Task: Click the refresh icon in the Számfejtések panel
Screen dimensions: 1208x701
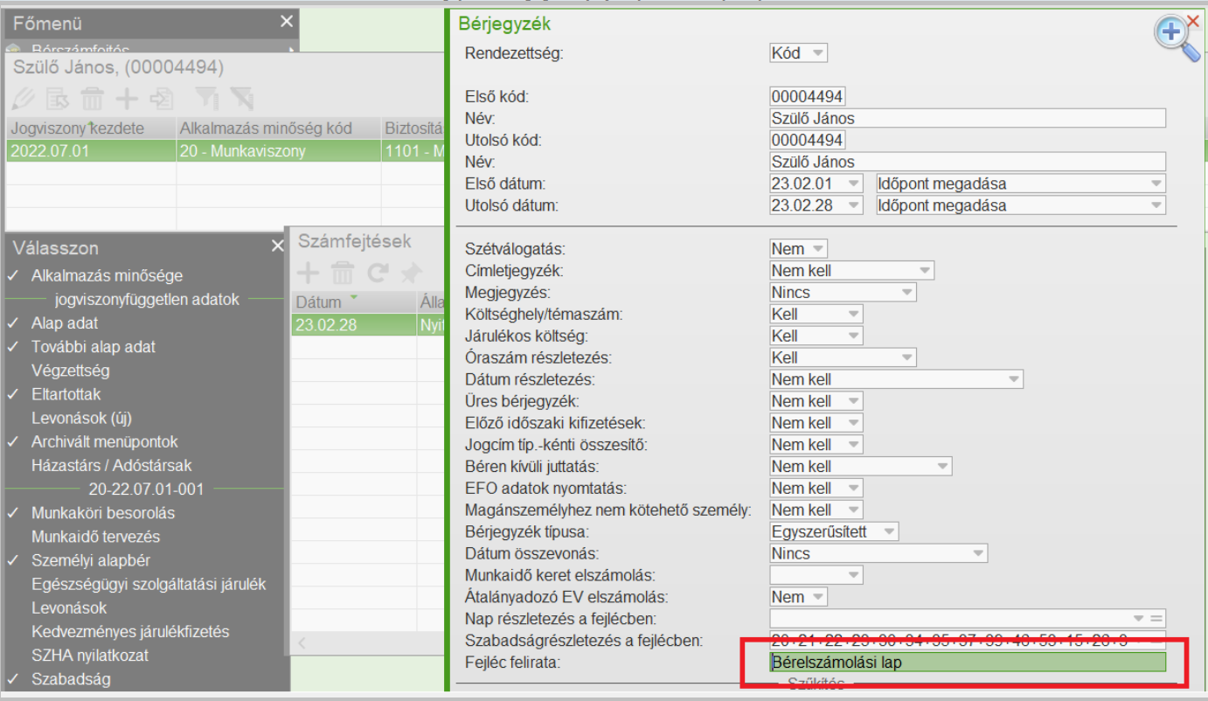Action: pos(378,274)
